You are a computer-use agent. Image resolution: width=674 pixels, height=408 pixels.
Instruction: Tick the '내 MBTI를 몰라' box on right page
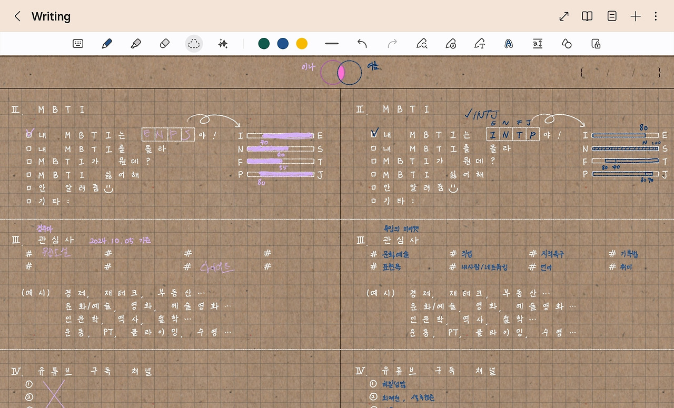(x=374, y=148)
